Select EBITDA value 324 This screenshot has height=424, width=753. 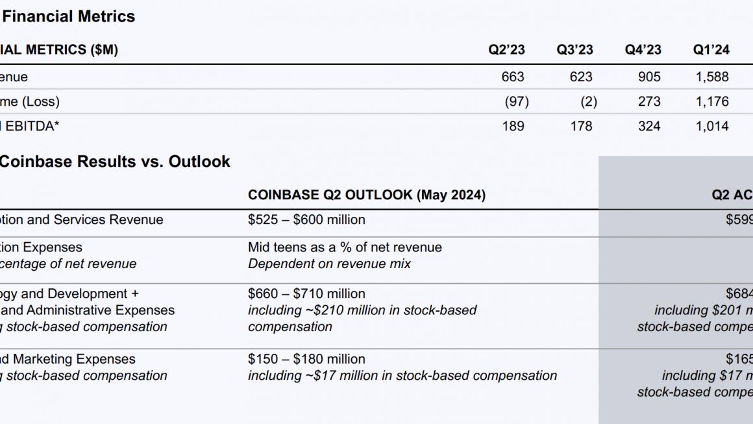pyautogui.click(x=648, y=126)
